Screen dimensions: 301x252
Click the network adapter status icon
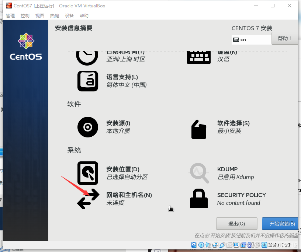pyautogui.click(x=215, y=245)
